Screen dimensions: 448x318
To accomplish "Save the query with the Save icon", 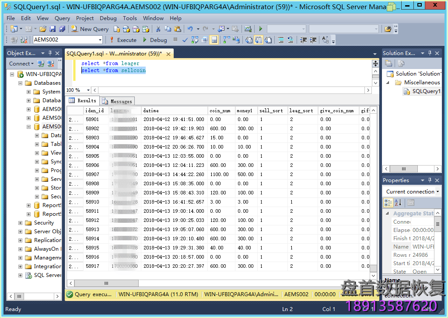I will point(52,29).
